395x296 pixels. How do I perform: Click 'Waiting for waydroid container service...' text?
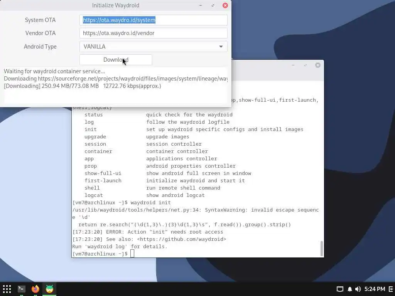(54, 71)
